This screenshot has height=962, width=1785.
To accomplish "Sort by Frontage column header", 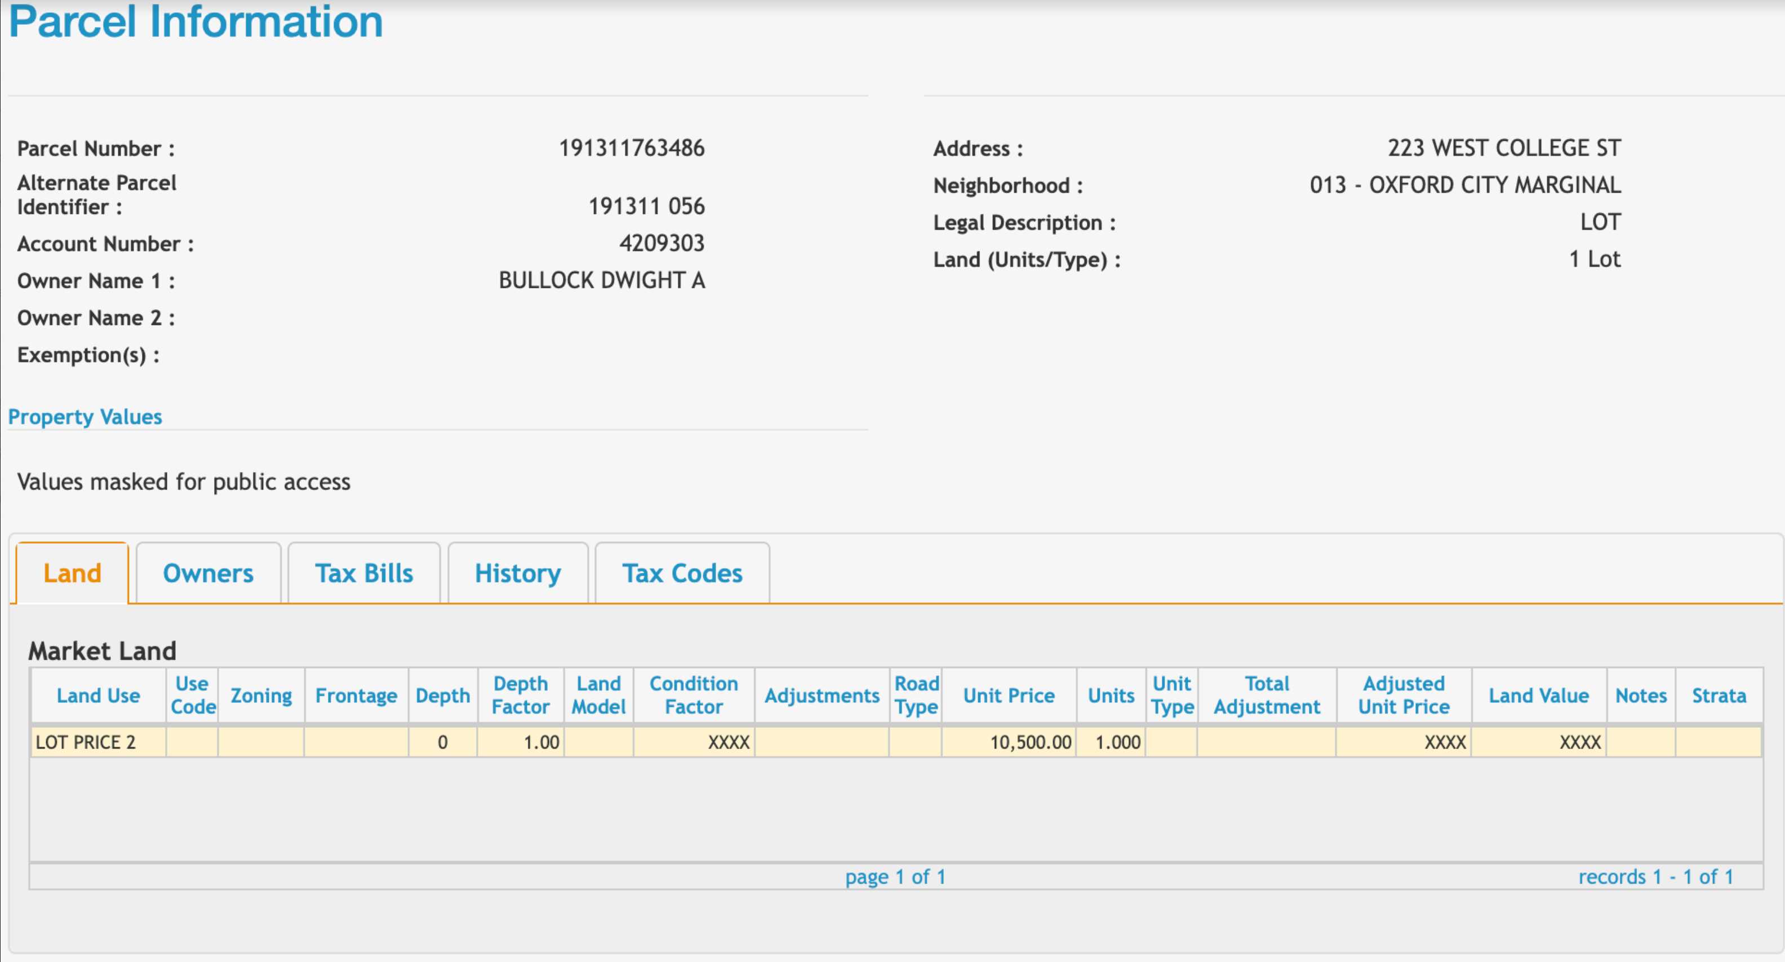I will pyautogui.click(x=356, y=696).
